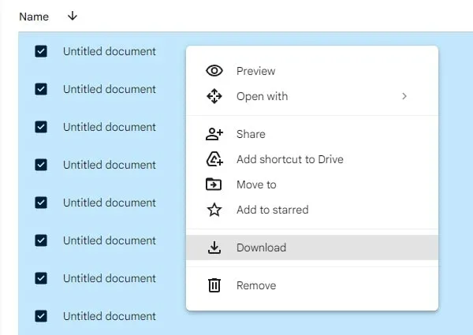The image size is (473, 335).
Task: Select Share in the context menu
Action: [312, 134]
